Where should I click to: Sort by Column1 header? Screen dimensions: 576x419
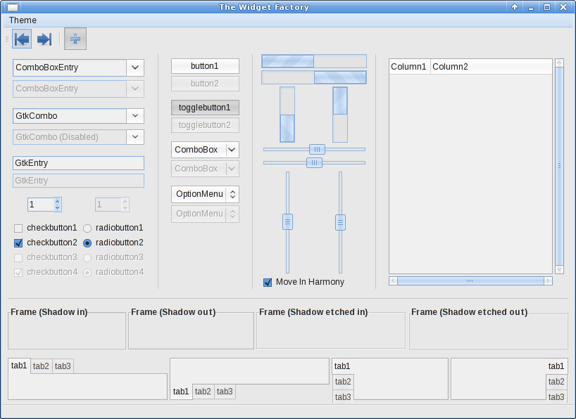coord(410,67)
